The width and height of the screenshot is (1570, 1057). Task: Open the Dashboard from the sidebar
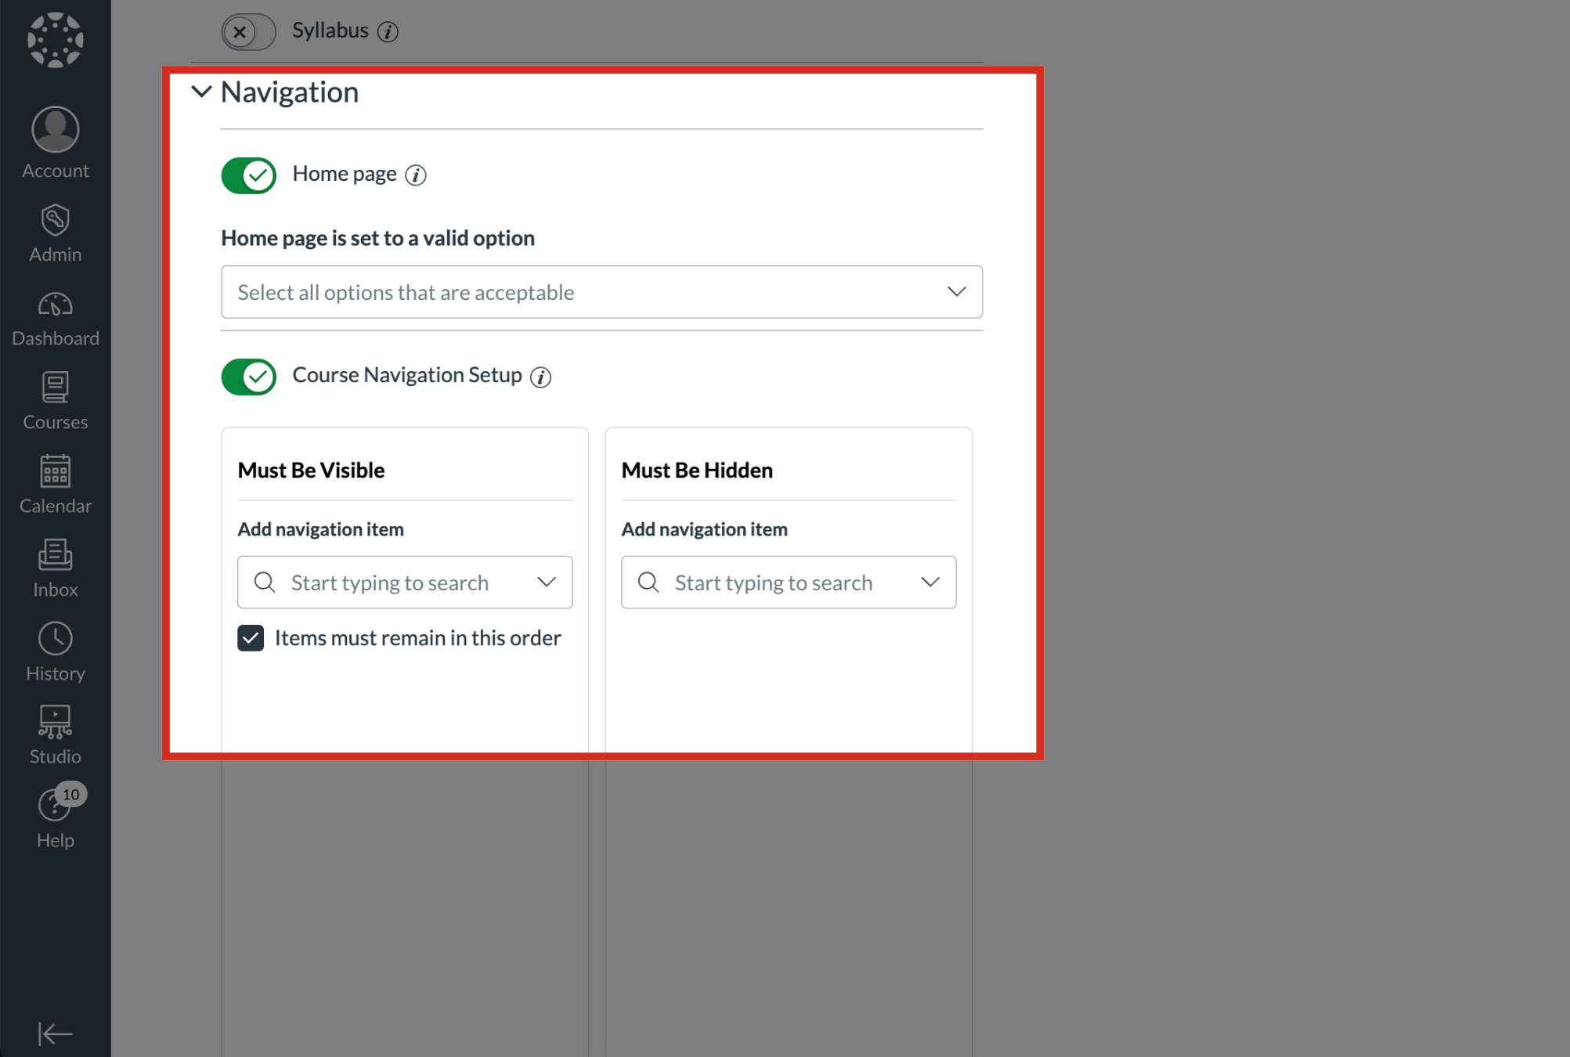(55, 315)
